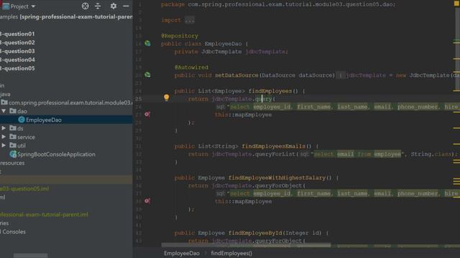Select the question02 module in tree
Viewport: 460px width, 258px height.
[x=17, y=42]
